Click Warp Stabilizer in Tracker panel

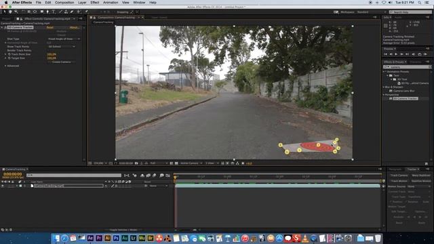coord(421,176)
